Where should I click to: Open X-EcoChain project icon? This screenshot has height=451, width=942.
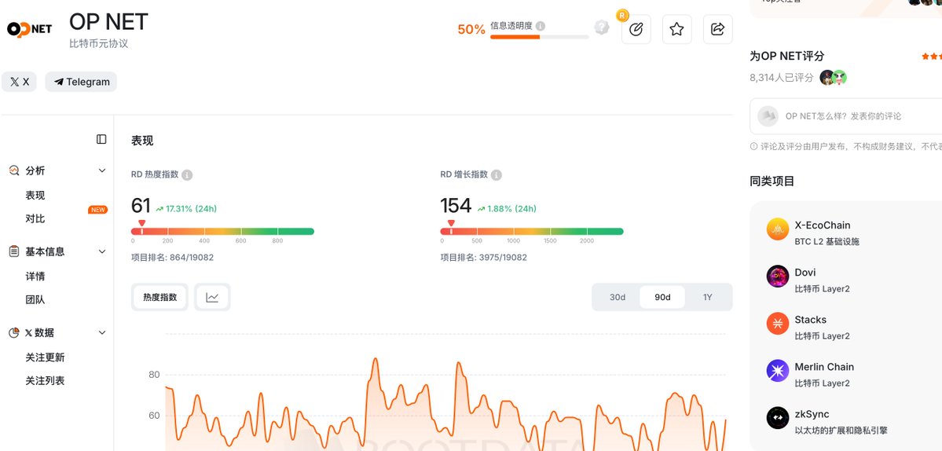coord(777,229)
